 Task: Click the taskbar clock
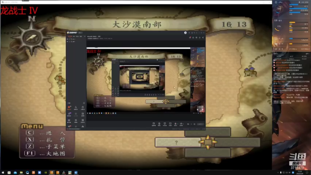pos(300,173)
